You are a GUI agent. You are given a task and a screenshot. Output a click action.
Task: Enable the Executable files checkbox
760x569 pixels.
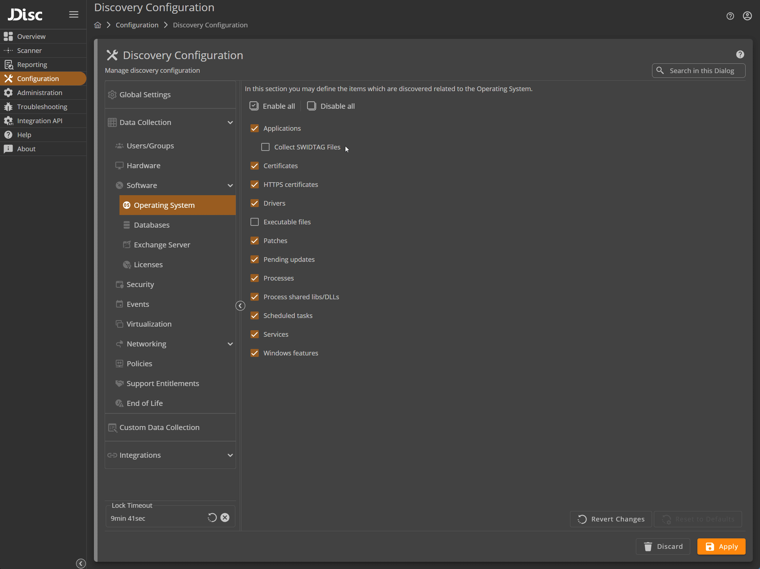254,222
